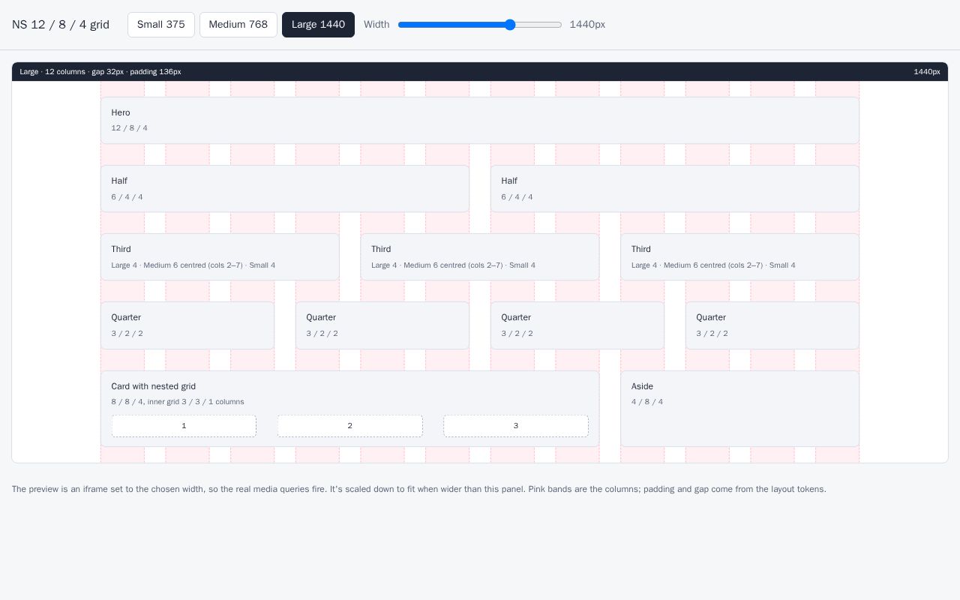
Task: Click the "Width" label before the slider
Action: click(376, 25)
